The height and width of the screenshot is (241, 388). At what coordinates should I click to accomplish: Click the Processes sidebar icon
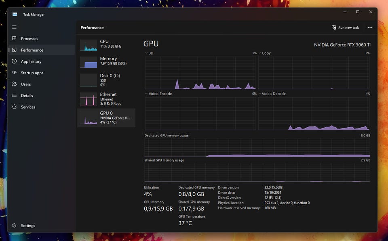click(14, 38)
